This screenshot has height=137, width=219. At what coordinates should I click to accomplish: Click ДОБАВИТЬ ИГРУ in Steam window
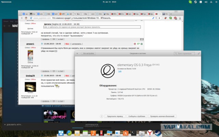(13, 125)
